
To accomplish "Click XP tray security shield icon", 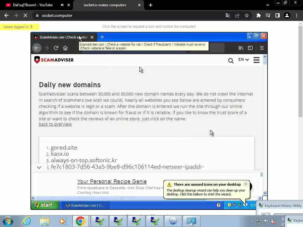I will coord(229,205).
